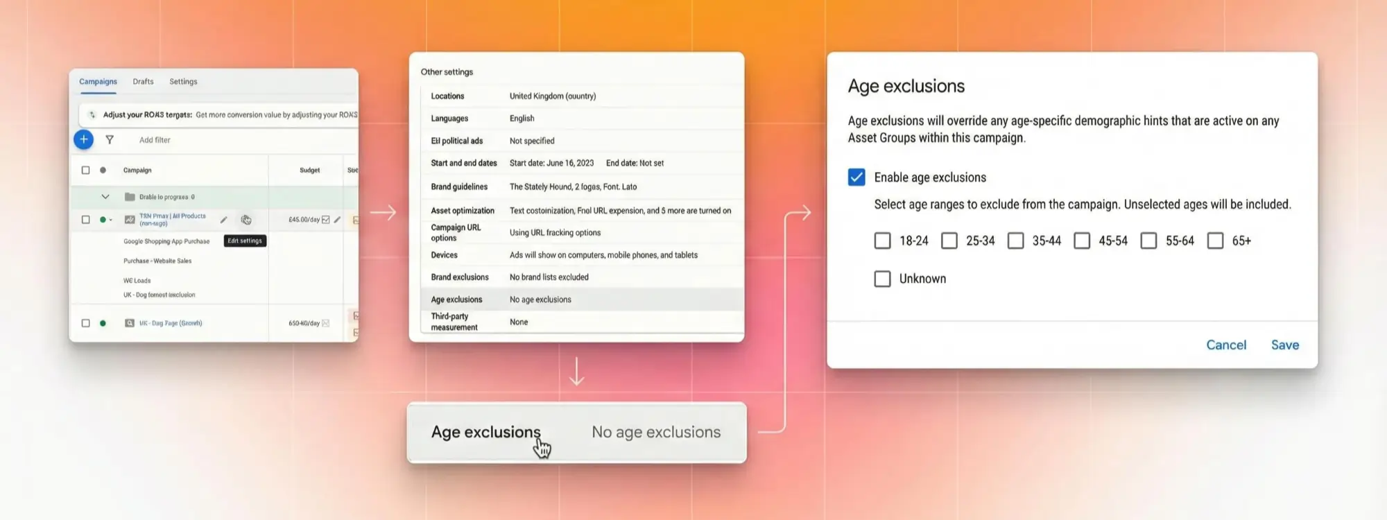Switch to the Campaigns tab

98,82
